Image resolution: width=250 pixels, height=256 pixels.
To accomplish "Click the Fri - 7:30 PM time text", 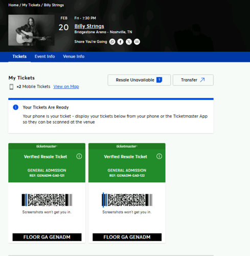I will pyautogui.click(x=85, y=18).
